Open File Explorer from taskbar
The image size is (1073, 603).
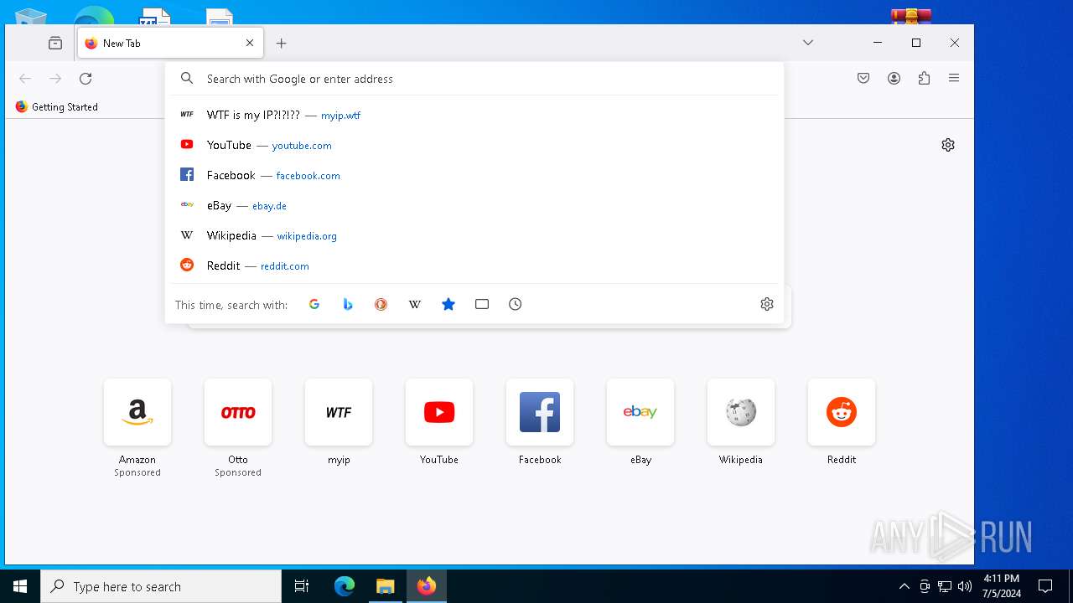point(385,586)
